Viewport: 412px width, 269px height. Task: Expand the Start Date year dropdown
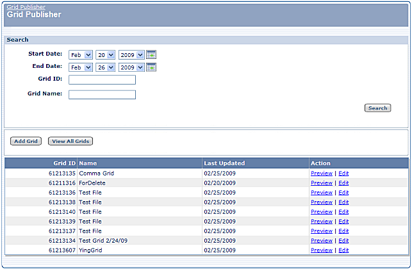pyautogui.click(x=131, y=55)
